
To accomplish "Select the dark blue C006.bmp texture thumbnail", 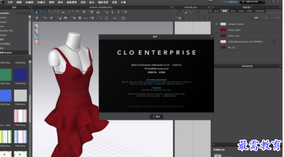I will (x=21, y=75).
